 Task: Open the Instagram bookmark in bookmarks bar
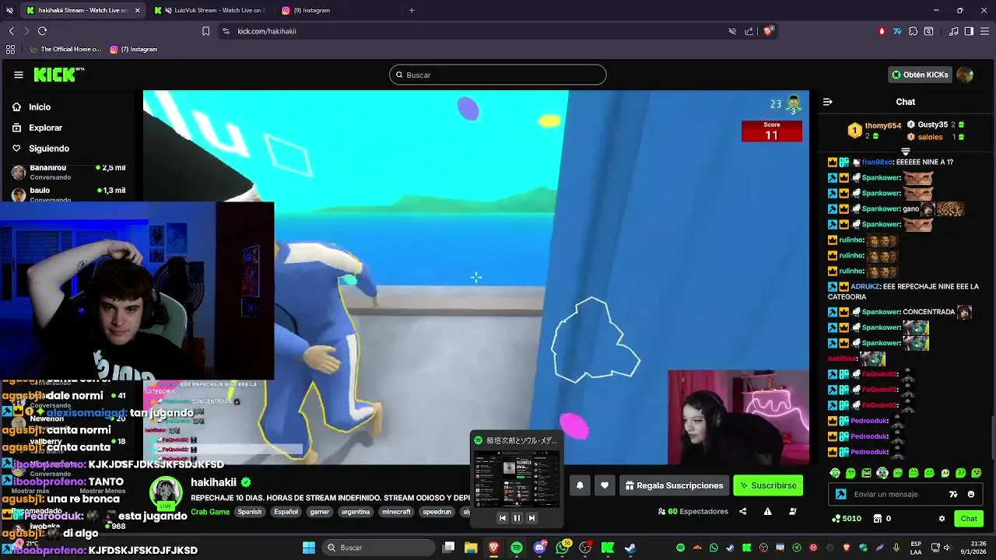(x=134, y=49)
